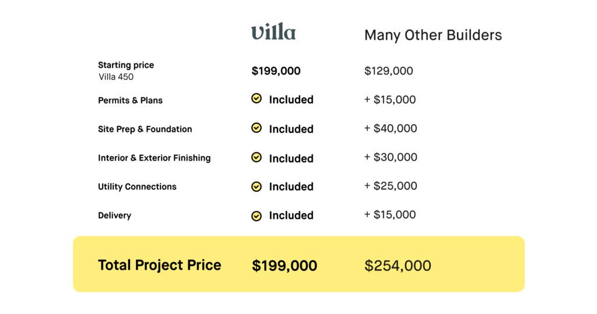597x314 pixels.
Task: Click the Villa logo
Action: click(273, 31)
